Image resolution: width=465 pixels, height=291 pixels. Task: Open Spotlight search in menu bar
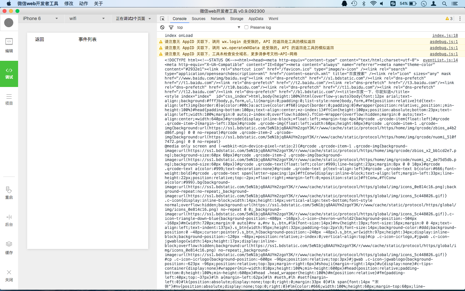(x=444, y=4)
